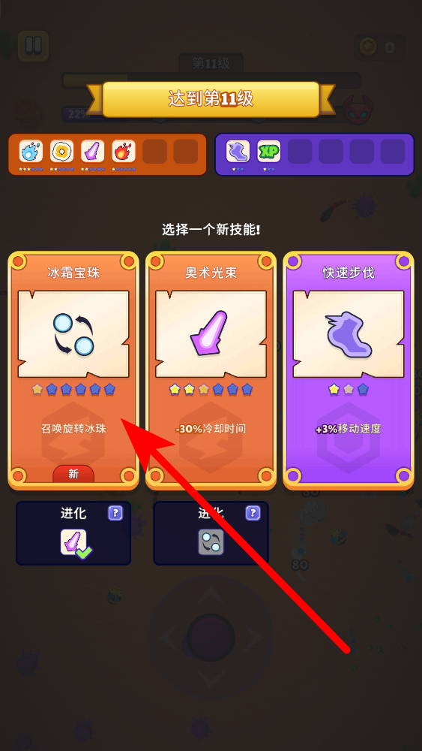Click the gold coin counter
The height and width of the screenshot is (751, 422).
[381, 47]
